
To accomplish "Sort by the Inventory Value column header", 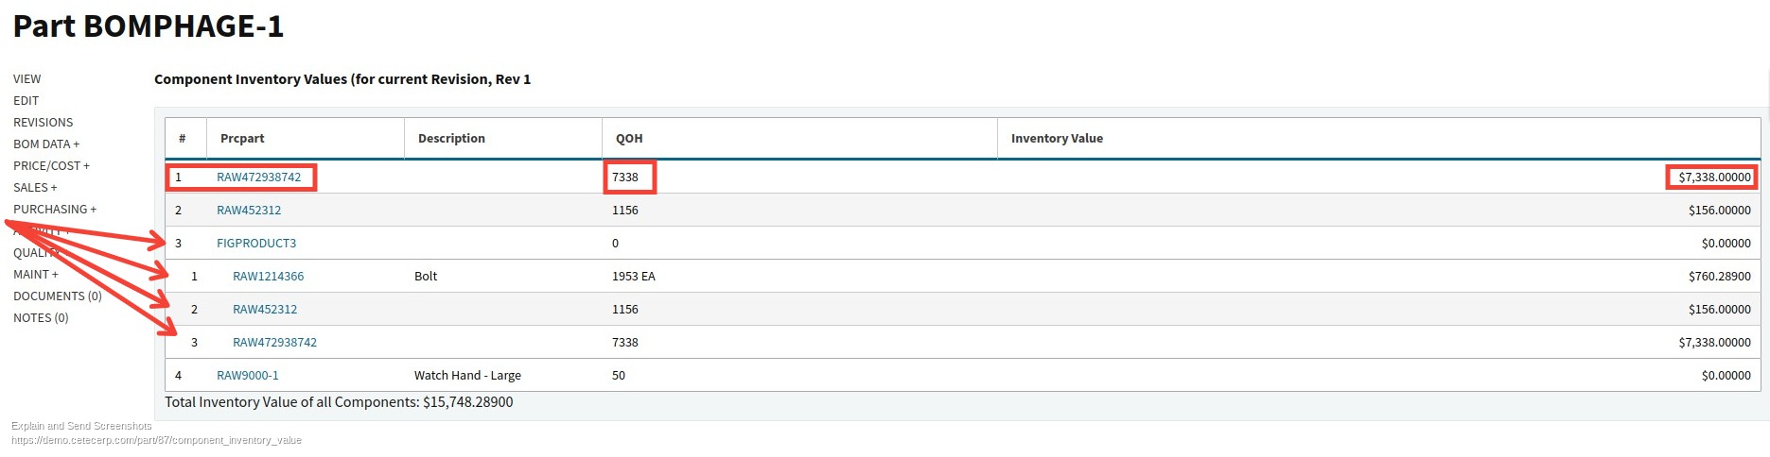I will pos(1057,139).
